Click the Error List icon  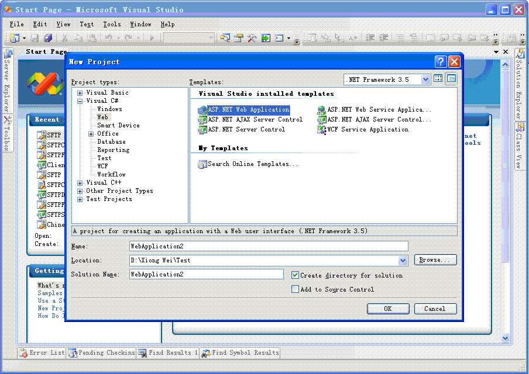23,353
